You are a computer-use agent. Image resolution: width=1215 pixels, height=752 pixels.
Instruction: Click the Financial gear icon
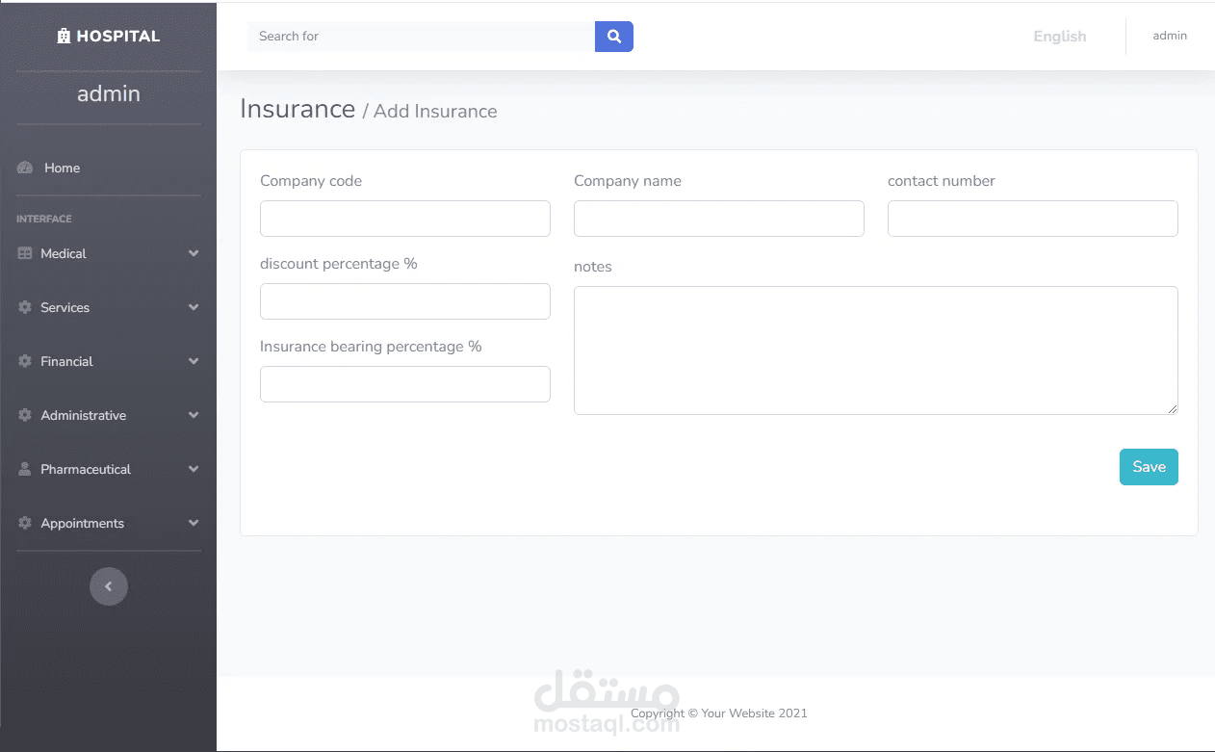(x=25, y=361)
